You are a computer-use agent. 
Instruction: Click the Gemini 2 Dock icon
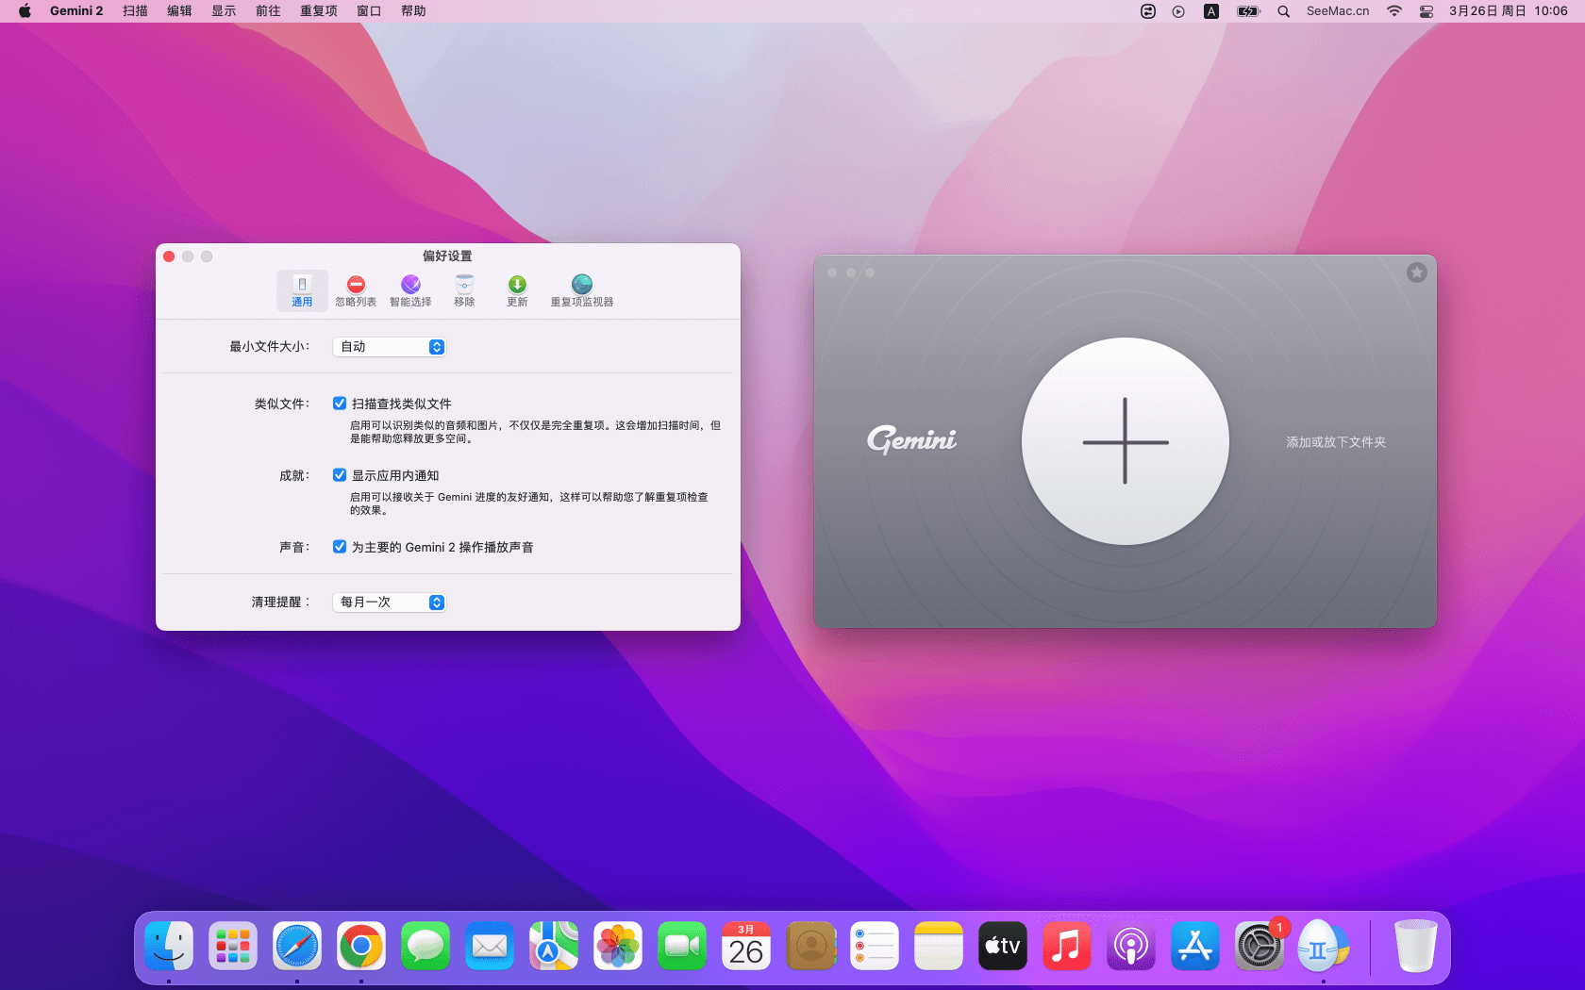pos(1324,946)
